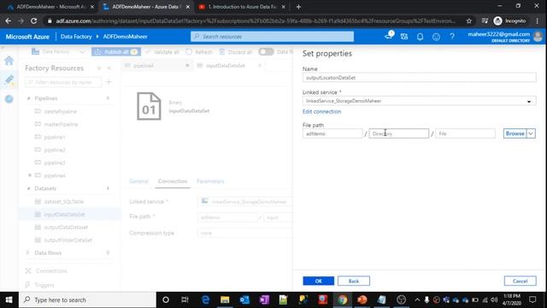Open OneNote from the taskbar
This screenshot has height=308, width=547.
click(x=264, y=299)
